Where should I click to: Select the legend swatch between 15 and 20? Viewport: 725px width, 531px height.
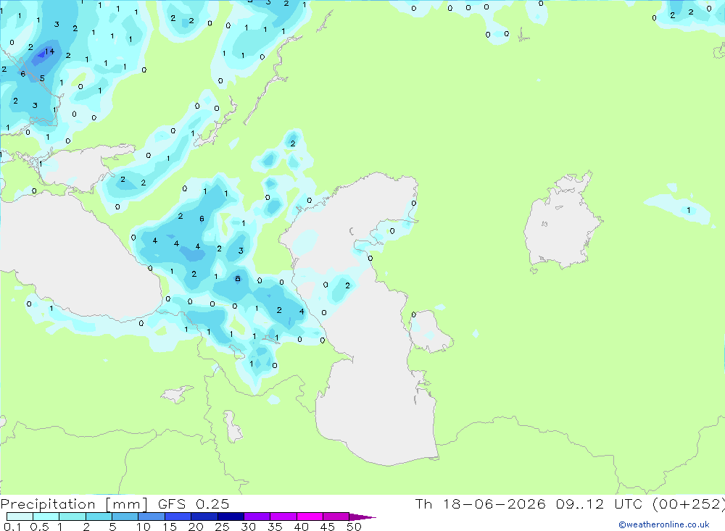coord(178,517)
